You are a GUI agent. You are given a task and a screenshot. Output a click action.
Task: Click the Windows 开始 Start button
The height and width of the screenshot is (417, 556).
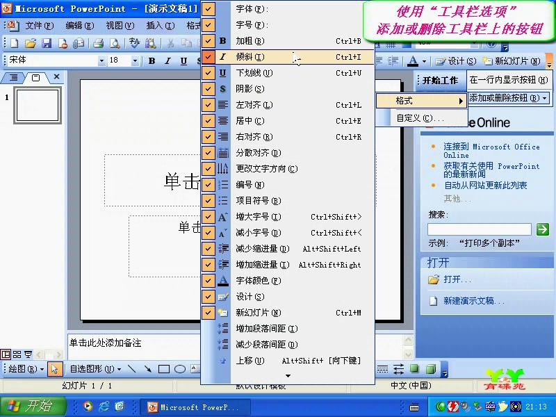[33, 406]
